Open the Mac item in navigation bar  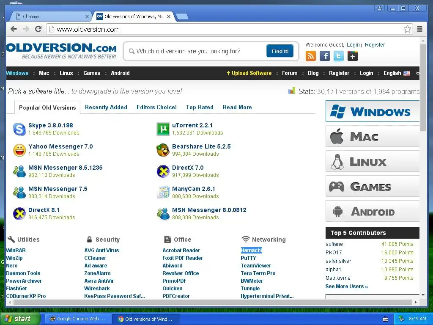[x=44, y=73]
